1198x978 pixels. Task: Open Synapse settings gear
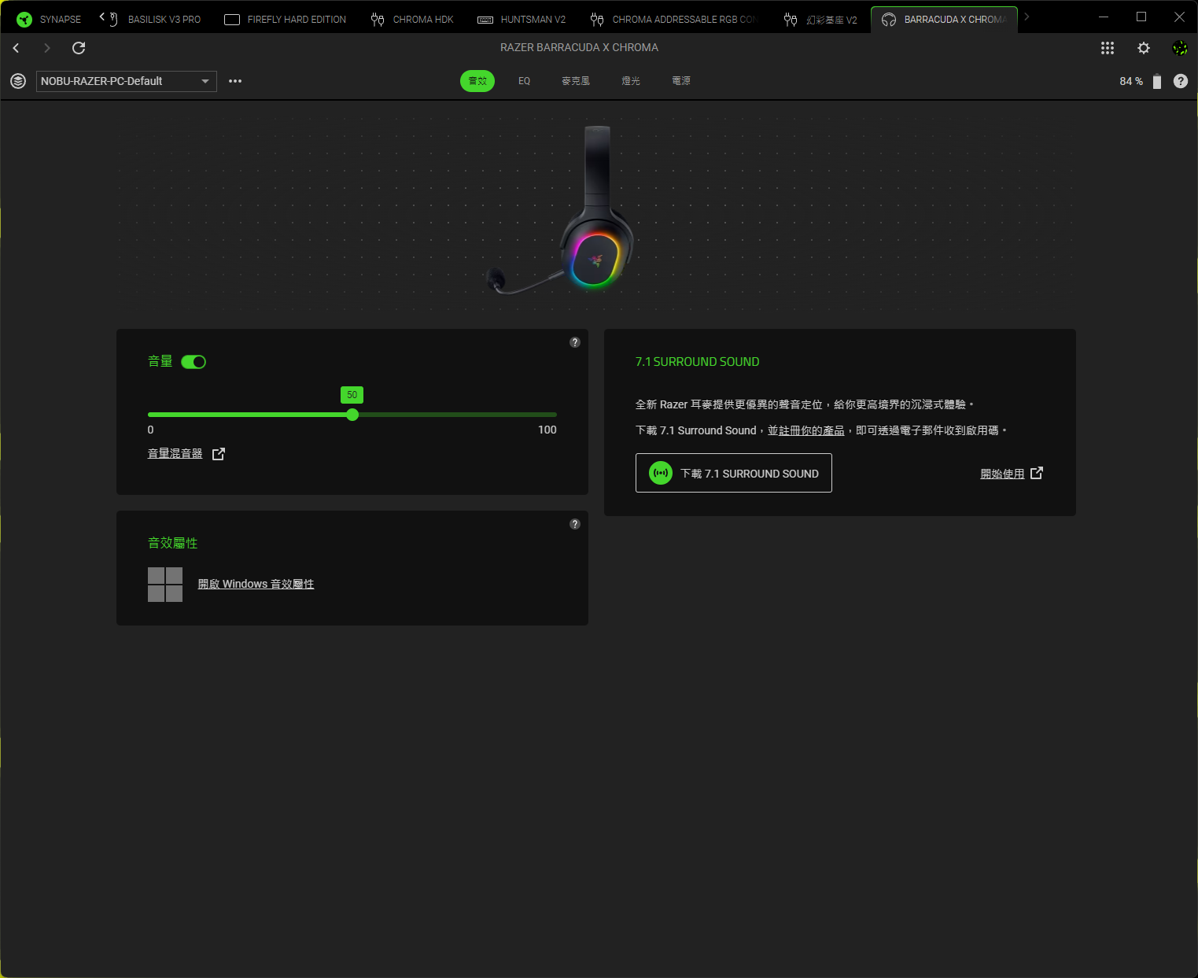(x=1144, y=48)
